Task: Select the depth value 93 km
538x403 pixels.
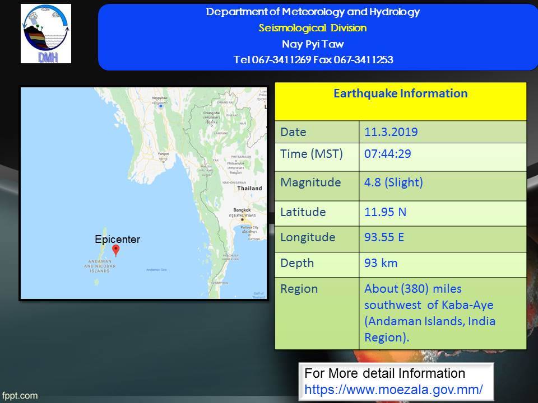Action: click(x=379, y=263)
